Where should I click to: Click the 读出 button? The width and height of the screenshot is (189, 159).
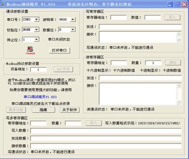pos(173,63)
